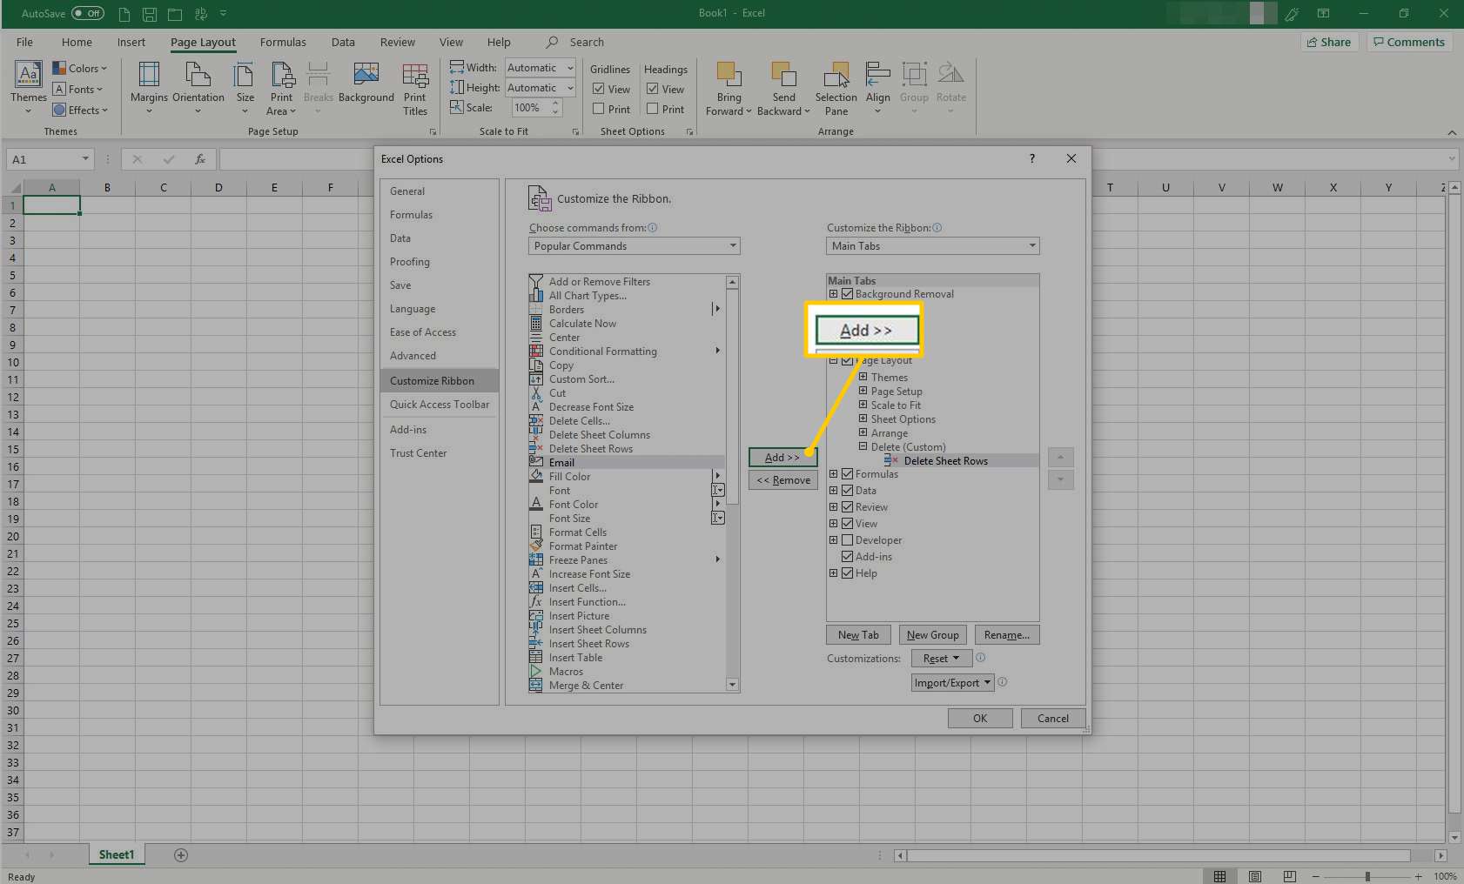
Task: Click the << Remove button
Action: coord(782,480)
